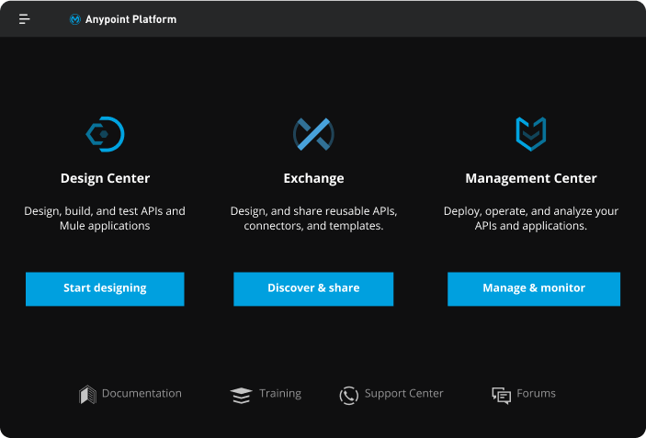Open the Support Center link

coord(403,394)
